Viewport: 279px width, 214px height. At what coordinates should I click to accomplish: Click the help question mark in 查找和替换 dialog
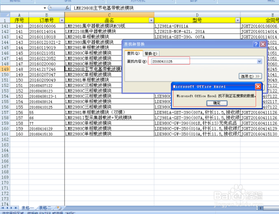click(256, 44)
